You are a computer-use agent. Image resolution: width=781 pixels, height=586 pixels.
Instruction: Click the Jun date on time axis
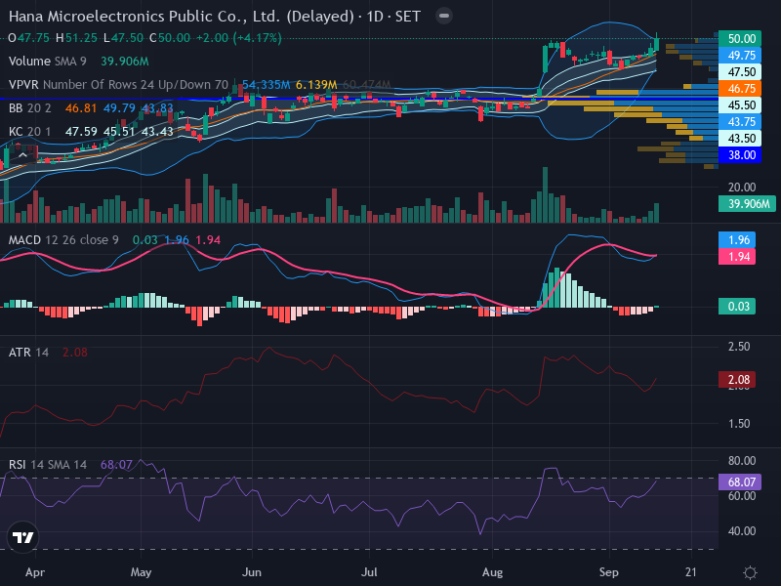(x=252, y=572)
